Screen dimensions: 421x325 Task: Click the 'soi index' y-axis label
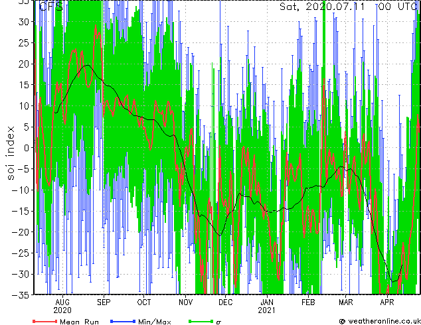pos(11,153)
